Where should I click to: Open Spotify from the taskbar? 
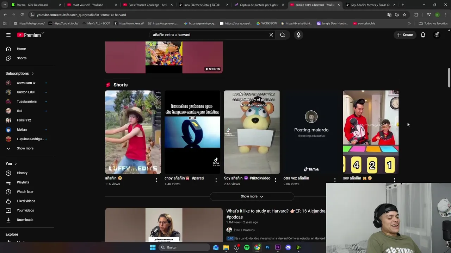[x=247, y=247]
